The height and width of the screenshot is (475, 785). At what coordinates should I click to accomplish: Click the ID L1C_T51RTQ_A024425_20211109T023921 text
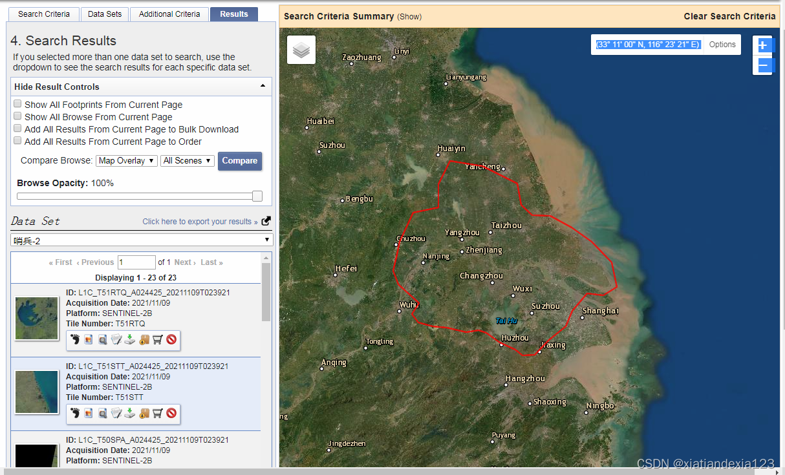tap(154, 293)
